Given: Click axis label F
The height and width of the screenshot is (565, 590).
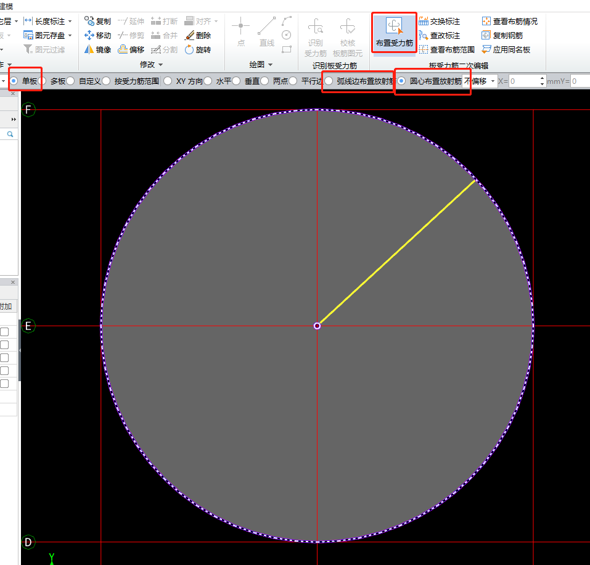Looking at the screenshot, I should (x=28, y=110).
